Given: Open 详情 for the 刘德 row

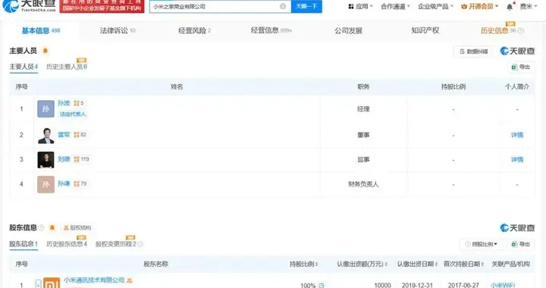Looking at the screenshot, I should click(x=517, y=160).
